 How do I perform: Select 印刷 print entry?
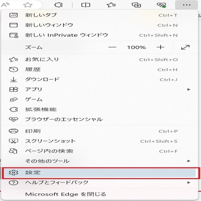pos(99,131)
